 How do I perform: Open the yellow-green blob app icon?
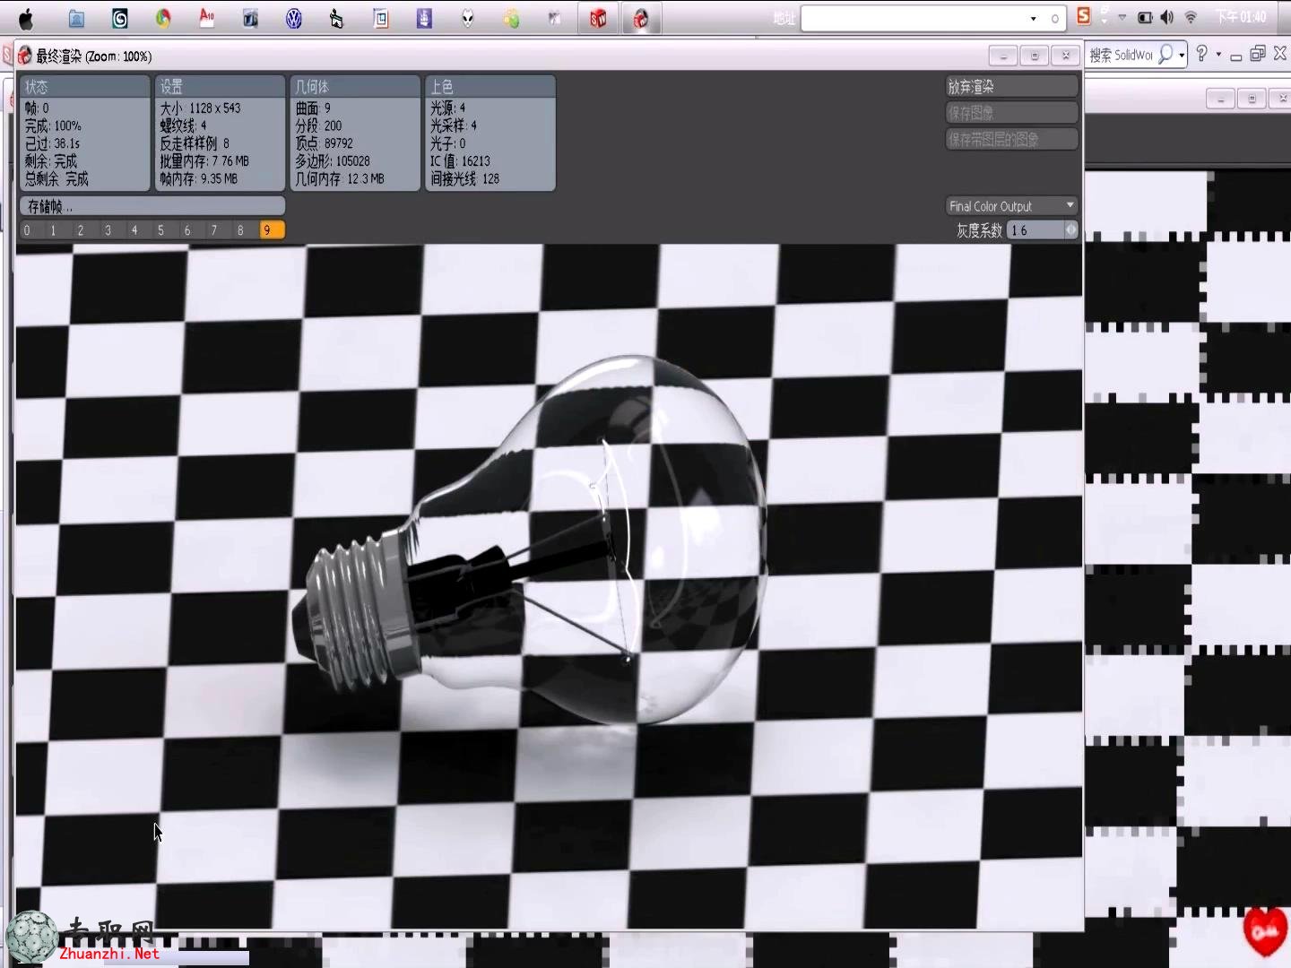pyautogui.click(x=511, y=19)
